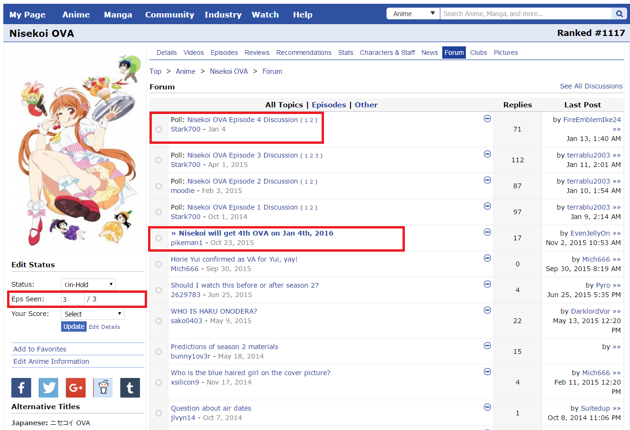Viewport: 630px width, 430px height.
Task: Open the See All Discussions link
Action: pyautogui.click(x=591, y=86)
